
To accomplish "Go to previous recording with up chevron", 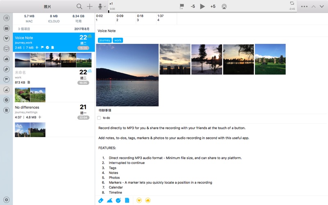I will [314, 7].
